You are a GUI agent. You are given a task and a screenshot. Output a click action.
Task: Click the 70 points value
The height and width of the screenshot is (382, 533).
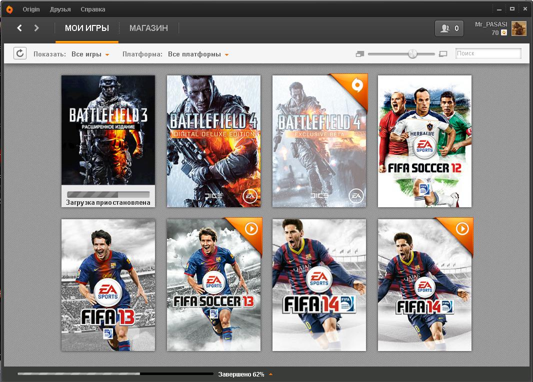(x=495, y=32)
